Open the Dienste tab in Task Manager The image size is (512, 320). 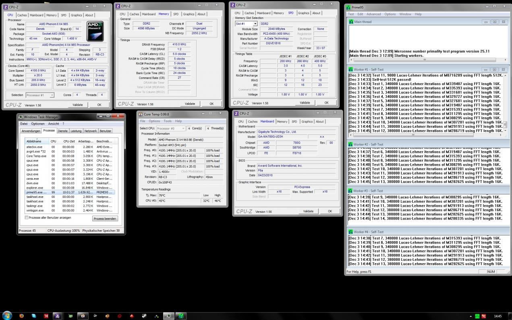pos(63,131)
